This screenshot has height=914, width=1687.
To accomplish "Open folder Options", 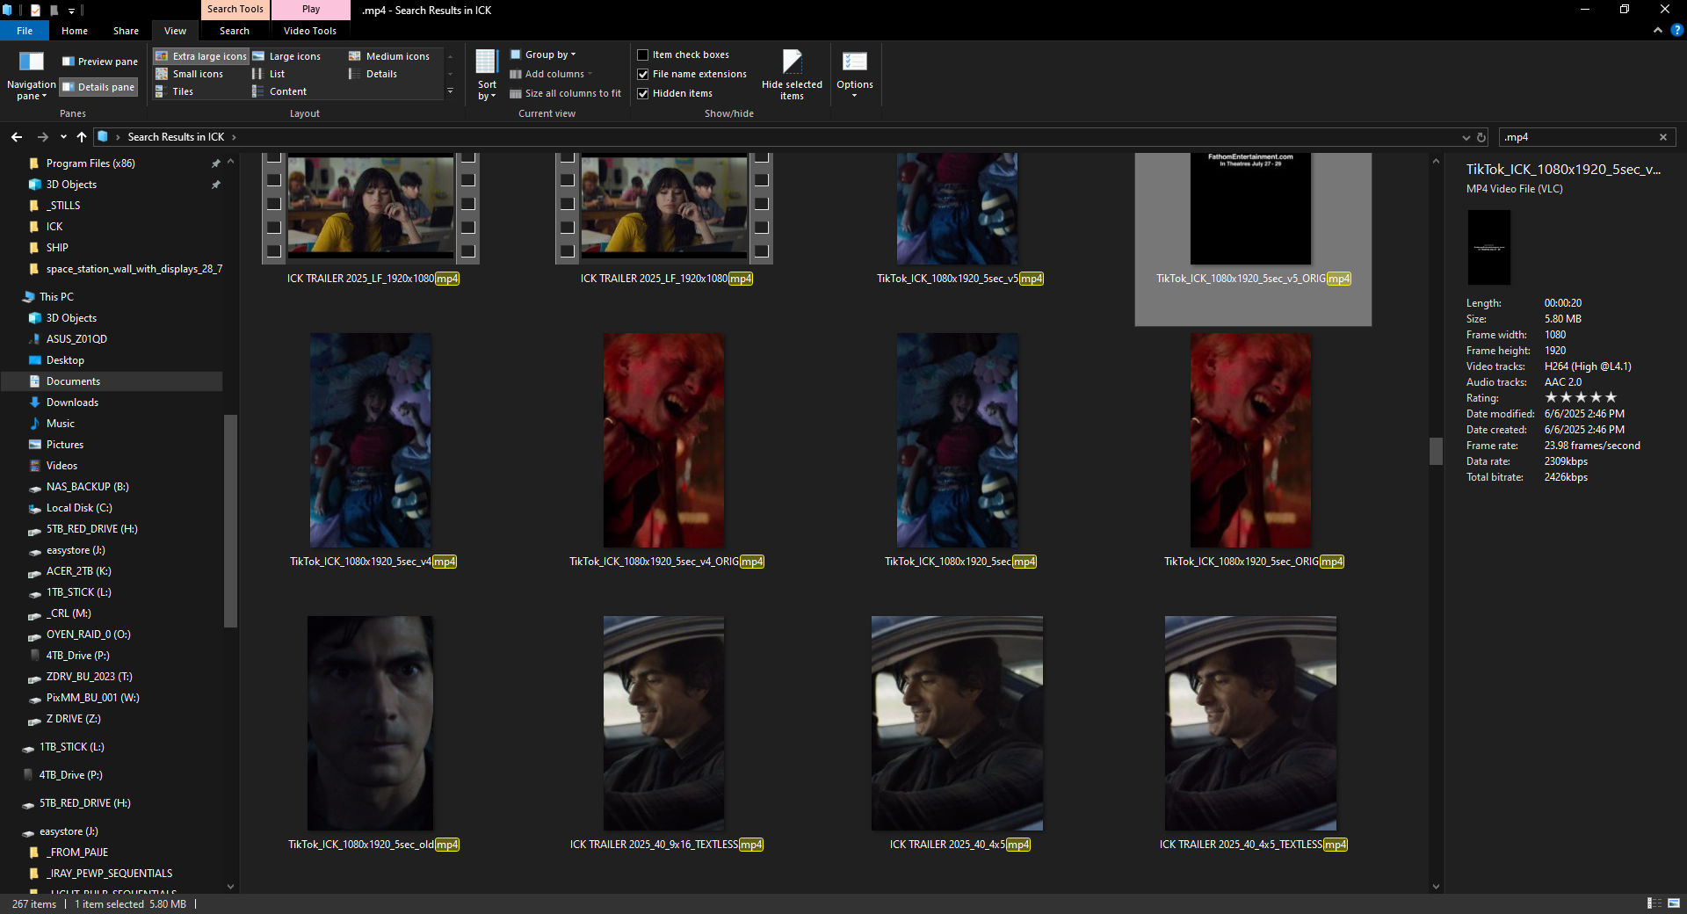I will click(x=854, y=76).
